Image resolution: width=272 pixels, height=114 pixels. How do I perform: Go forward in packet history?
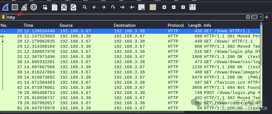(x=103, y=7)
